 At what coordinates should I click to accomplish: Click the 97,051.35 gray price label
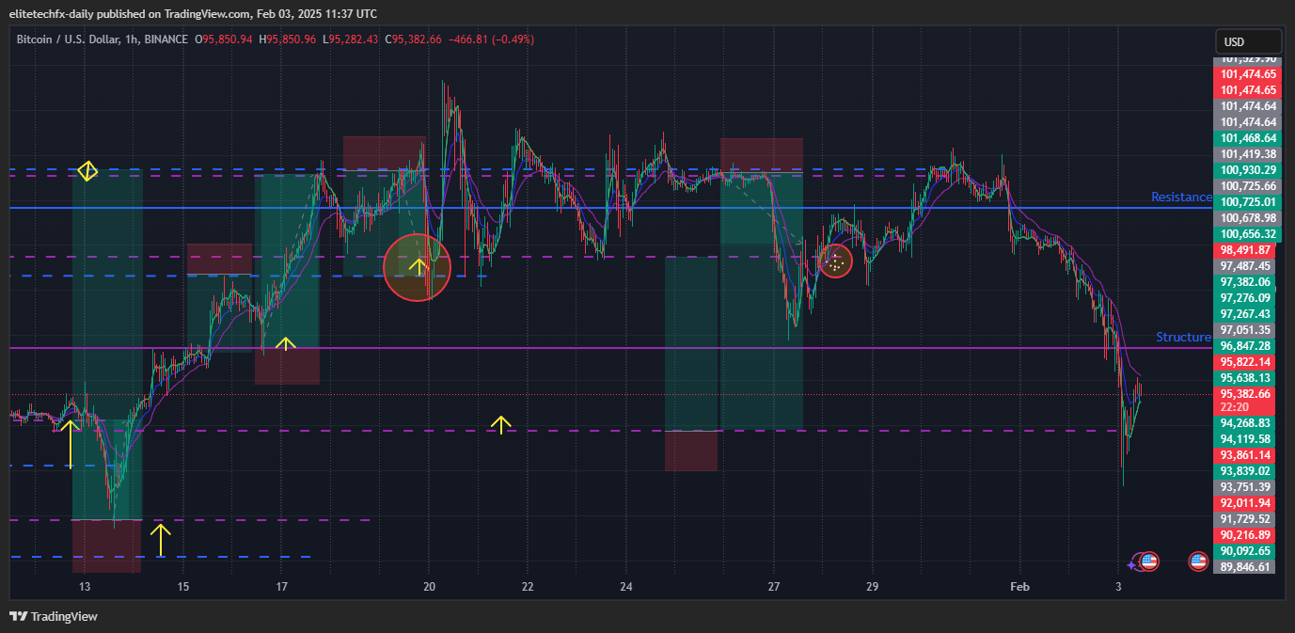tap(1246, 329)
